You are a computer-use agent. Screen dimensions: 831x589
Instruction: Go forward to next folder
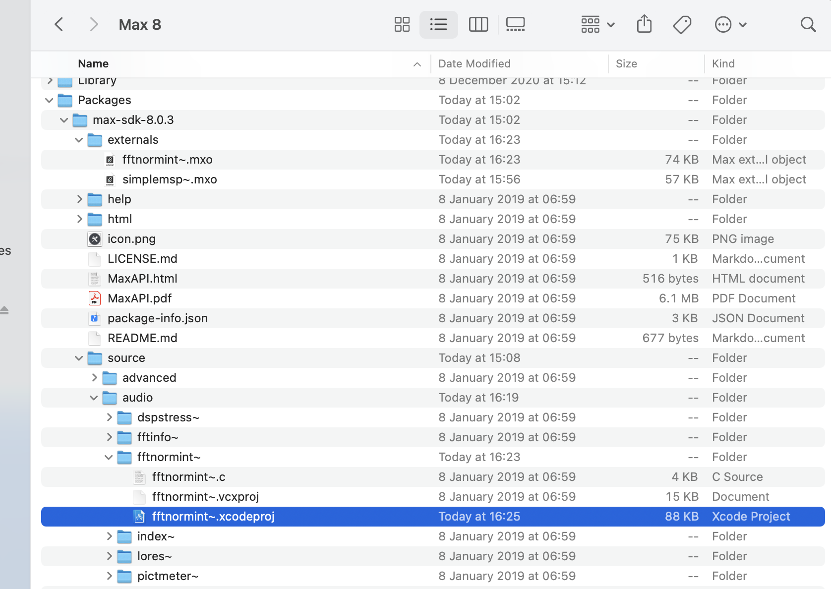click(x=93, y=24)
